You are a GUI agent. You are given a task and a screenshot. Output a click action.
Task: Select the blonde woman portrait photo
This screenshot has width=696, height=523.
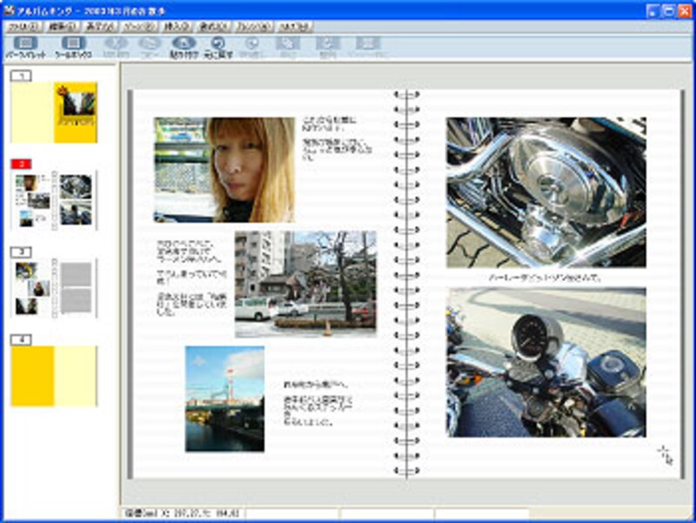(x=224, y=170)
